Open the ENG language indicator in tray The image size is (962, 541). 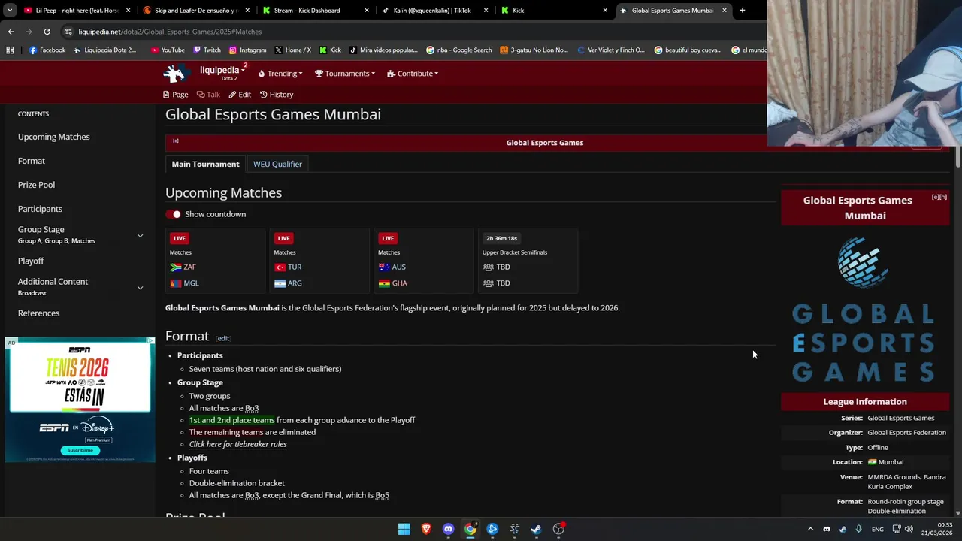click(x=877, y=529)
